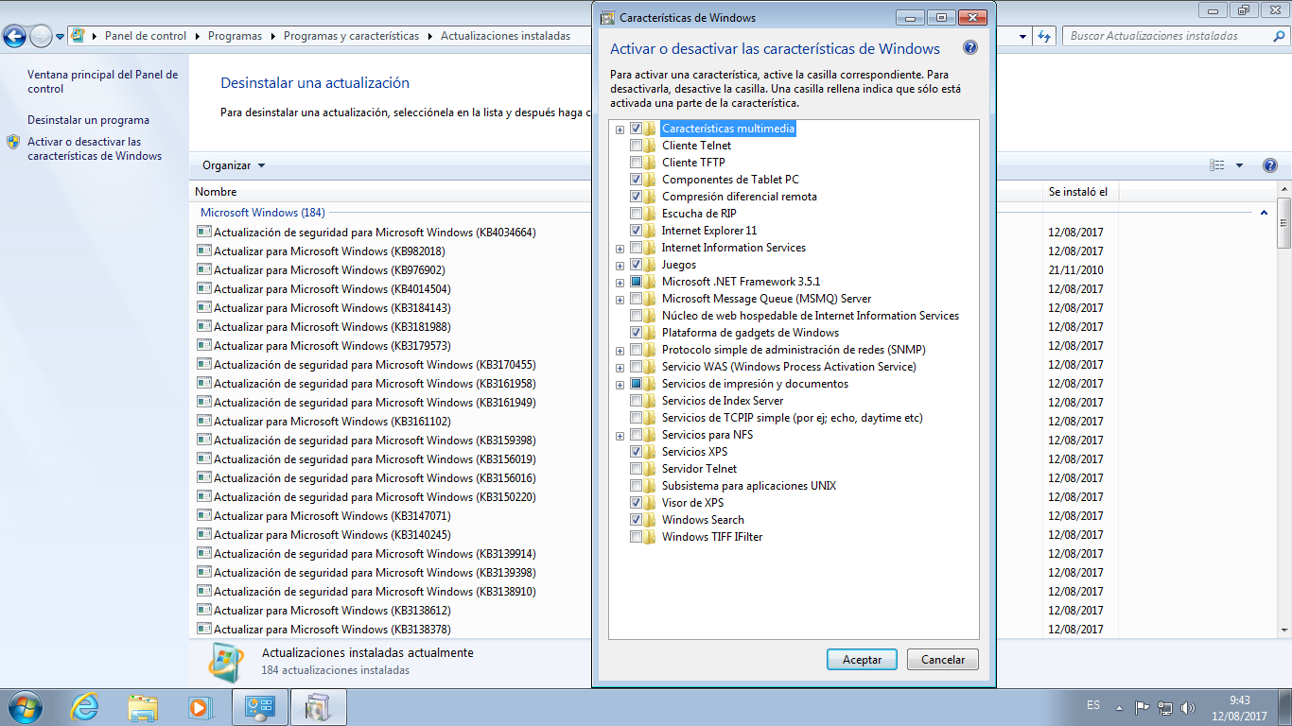Click the Aceptar button
Viewport: 1292px width, 726px height.
click(863, 660)
